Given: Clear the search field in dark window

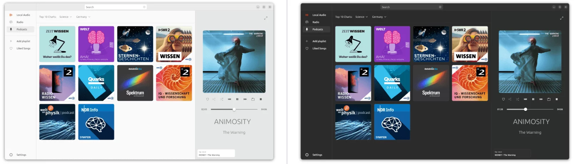Looking at the screenshot, I should (440, 7).
